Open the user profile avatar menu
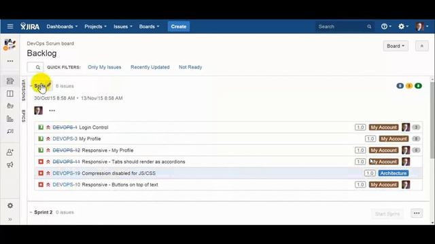The image size is (435, 244). point(421,26)
